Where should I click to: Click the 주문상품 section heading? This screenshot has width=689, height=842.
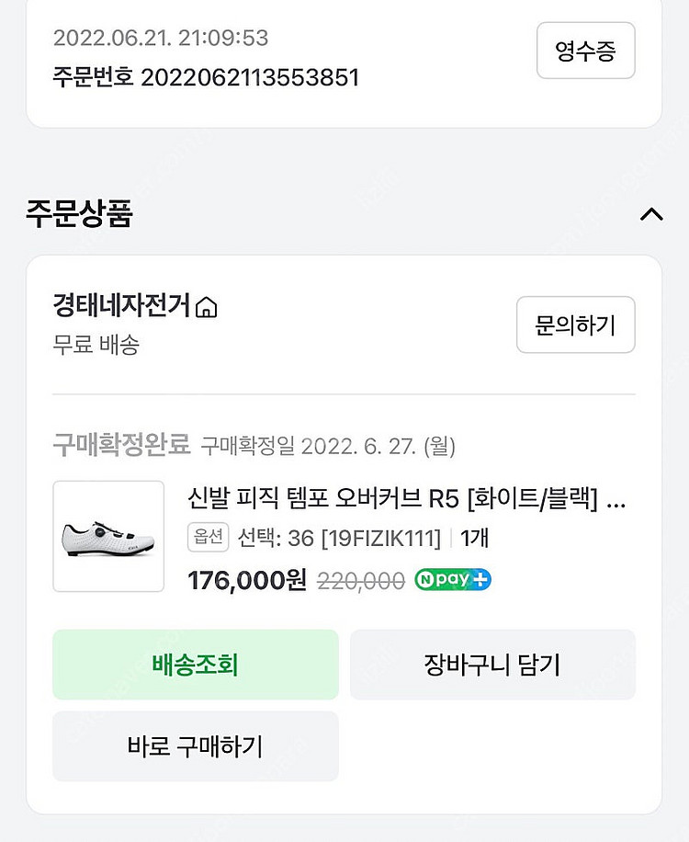coord(79,213)
